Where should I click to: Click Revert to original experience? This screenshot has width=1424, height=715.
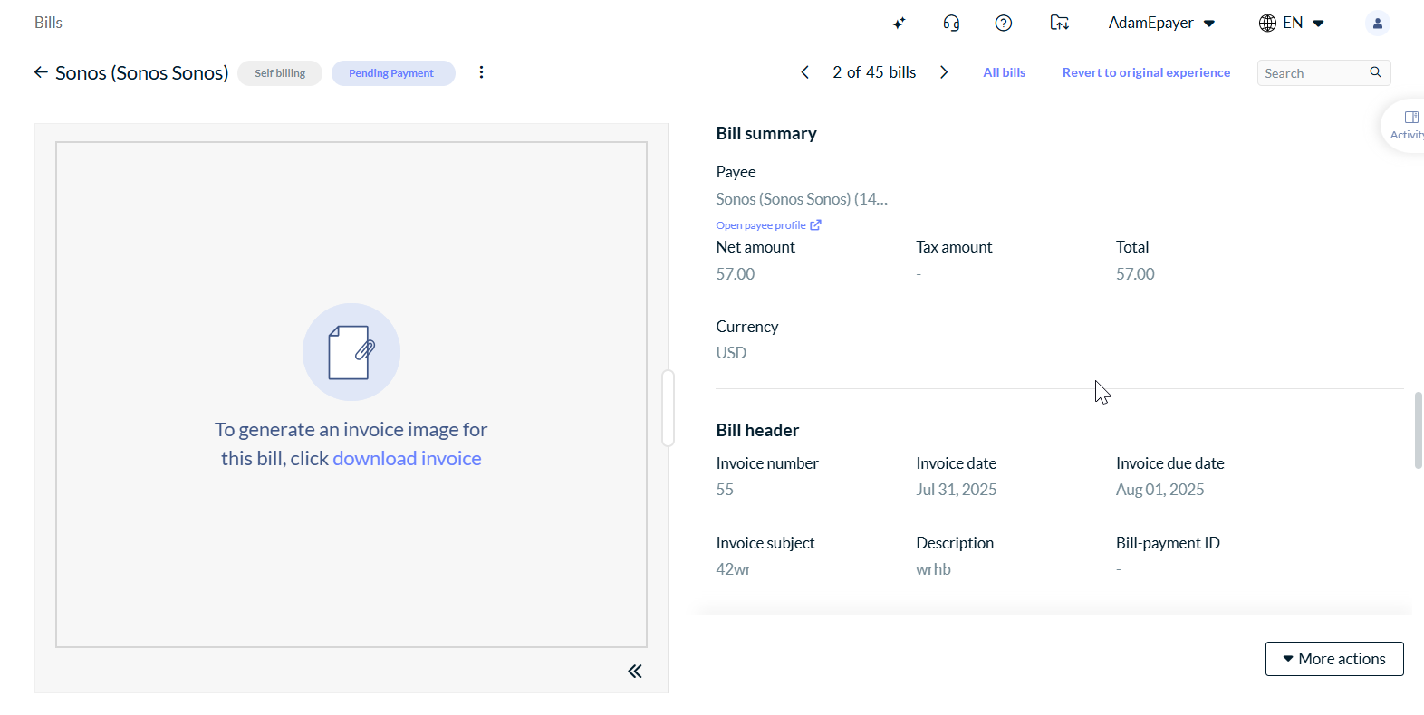pos(1146,73)
